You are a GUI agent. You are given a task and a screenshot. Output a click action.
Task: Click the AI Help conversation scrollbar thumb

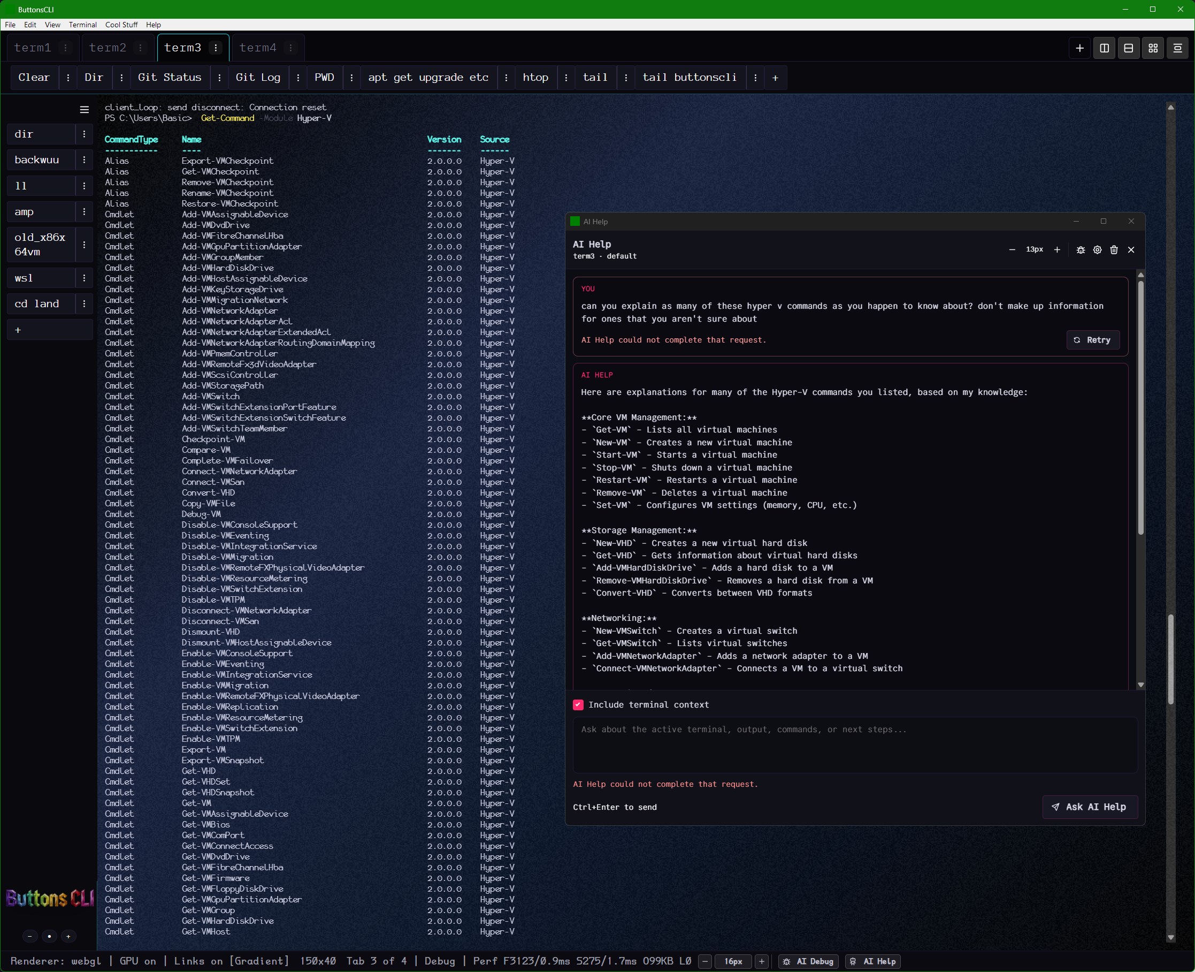[x=1141, y=407]
